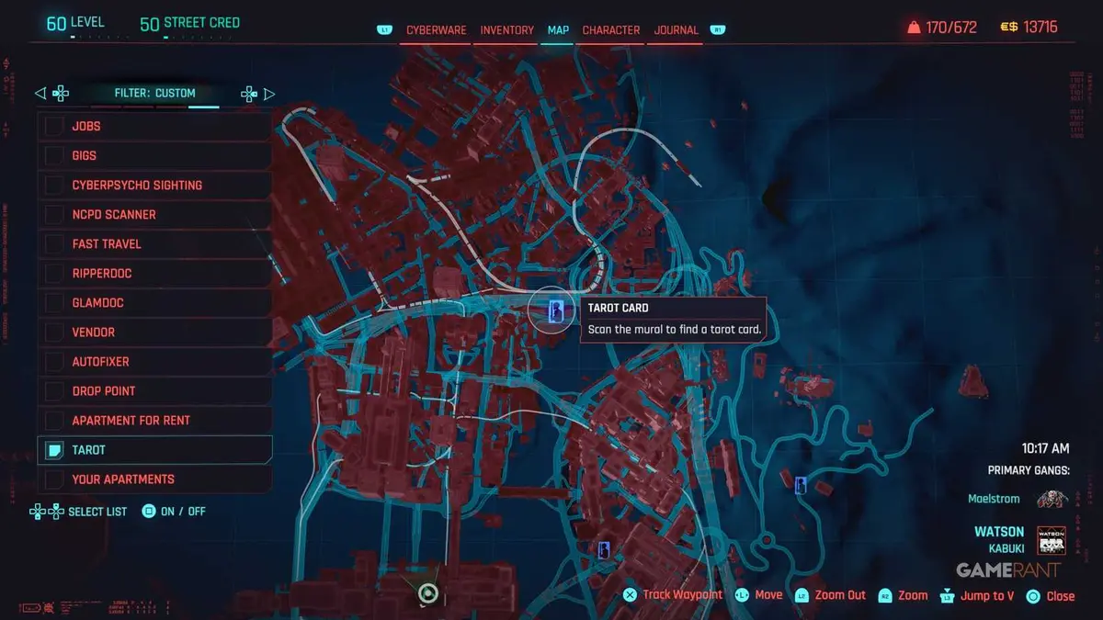
Task: Click the Move left-stick icon
Action: (x=742, y=595)
